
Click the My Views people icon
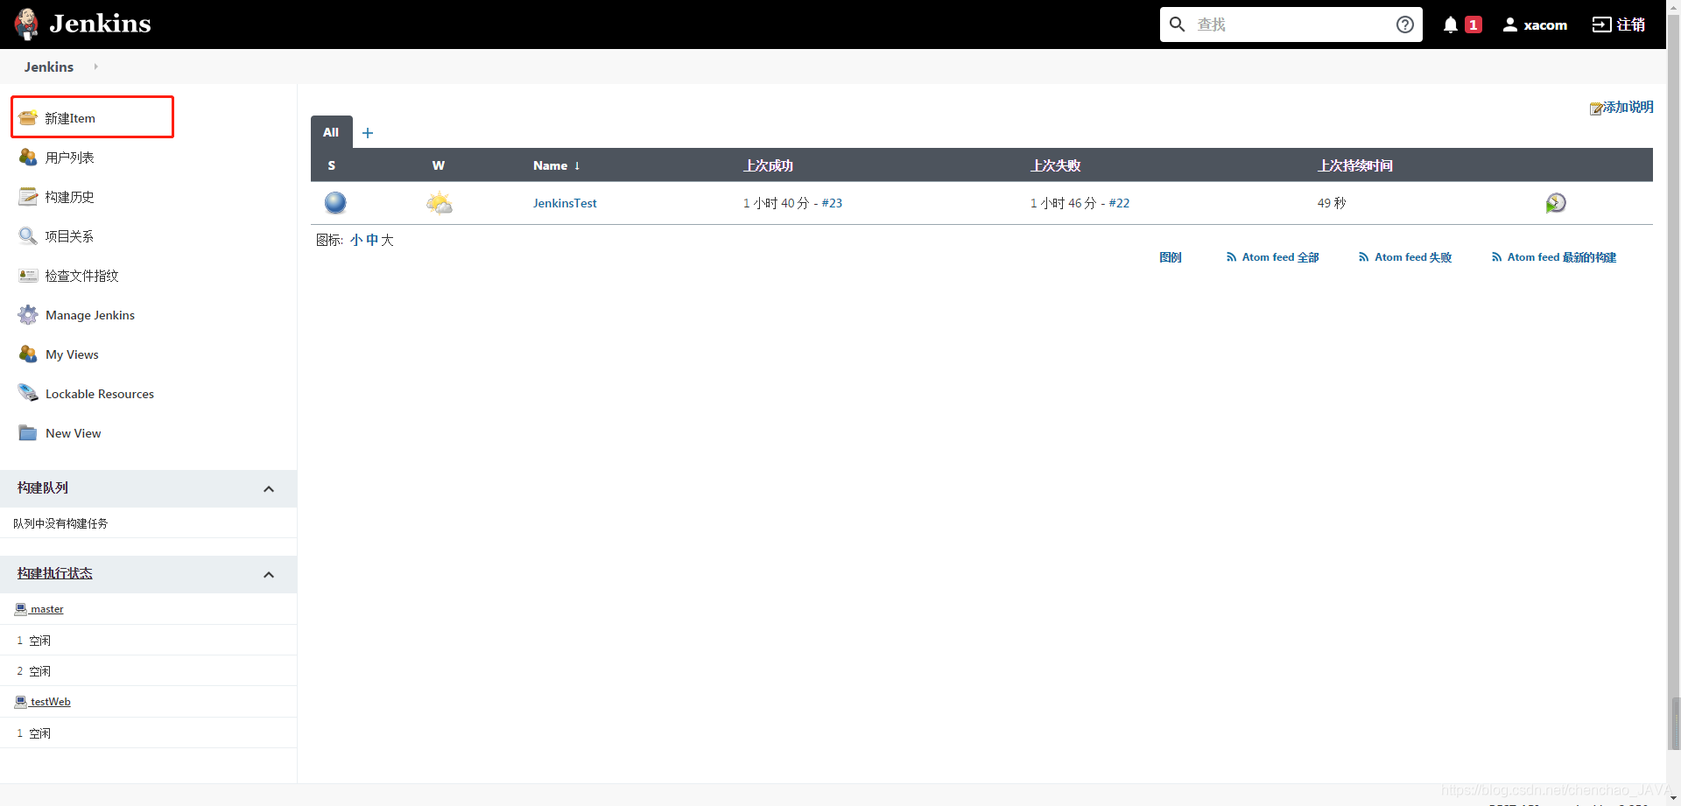point(28,354)
